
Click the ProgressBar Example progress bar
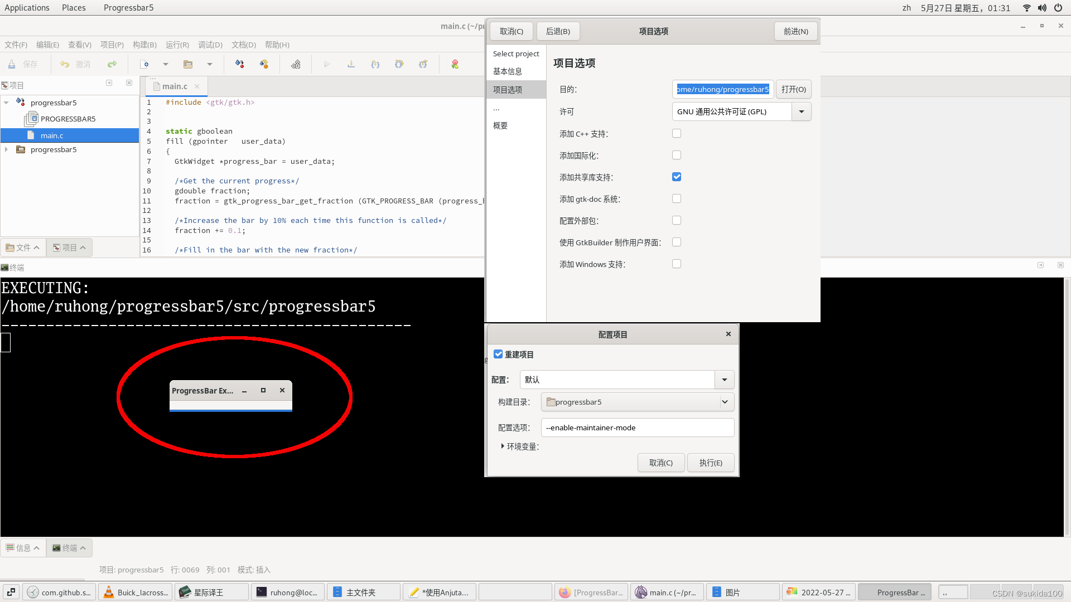pyautogui.click(x=230, y=410)
